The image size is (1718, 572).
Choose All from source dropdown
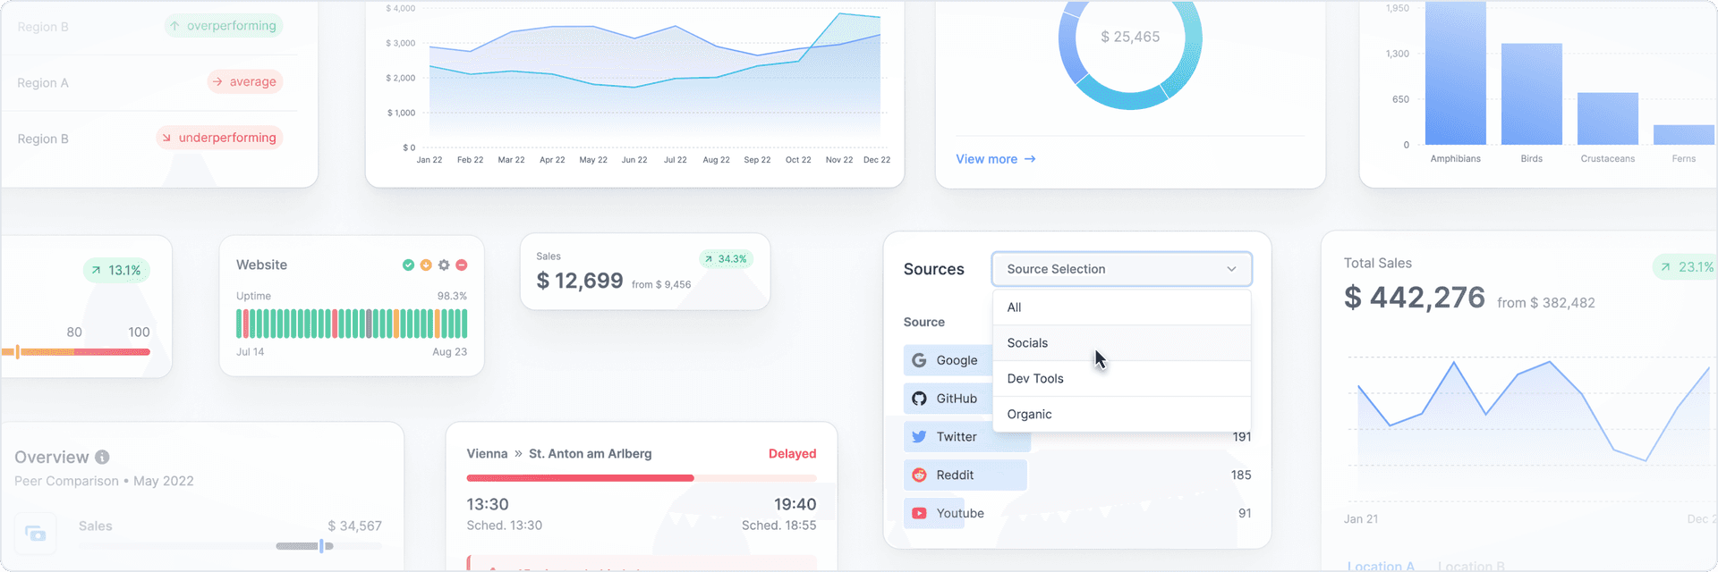pos(1121,307)
